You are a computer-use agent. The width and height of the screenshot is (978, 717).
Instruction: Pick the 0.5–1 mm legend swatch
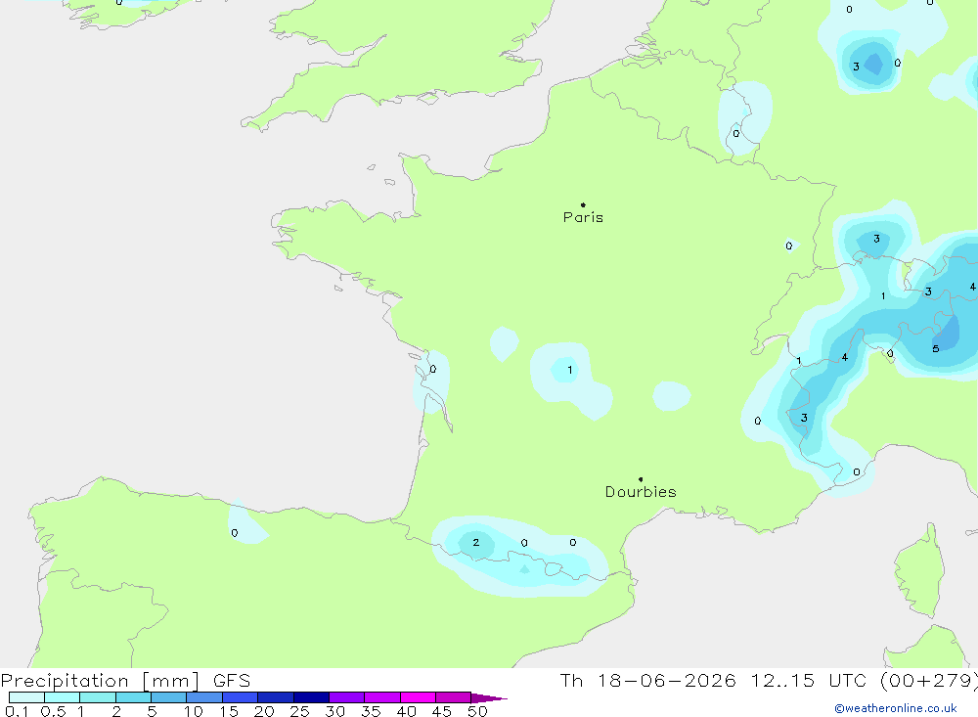pos(63,697)
